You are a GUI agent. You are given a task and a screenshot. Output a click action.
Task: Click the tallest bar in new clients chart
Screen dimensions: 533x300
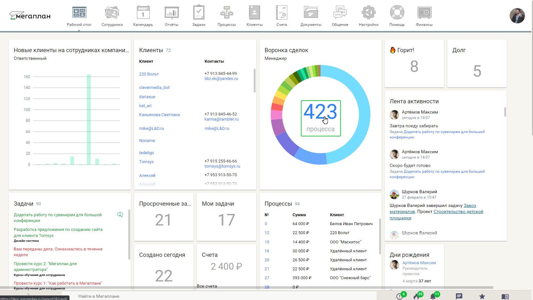point(89,120)
